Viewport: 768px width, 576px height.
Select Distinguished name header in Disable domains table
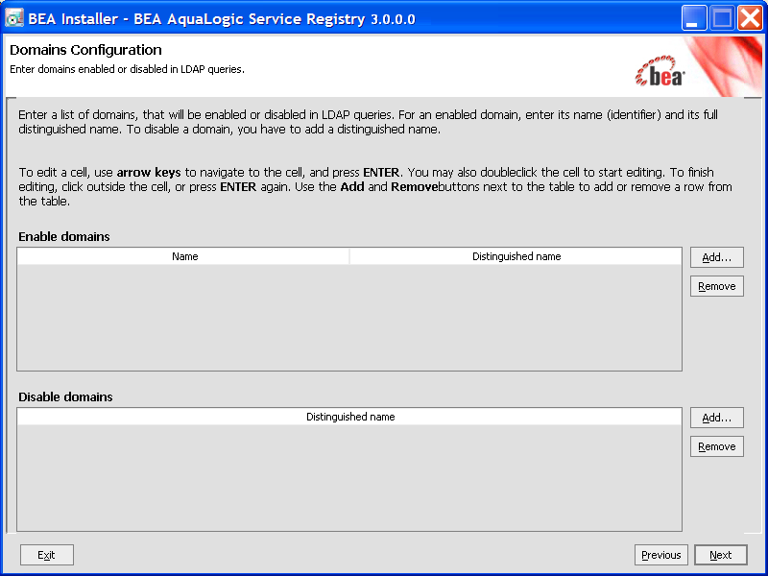pyautogui.click(x=349, y=417)
